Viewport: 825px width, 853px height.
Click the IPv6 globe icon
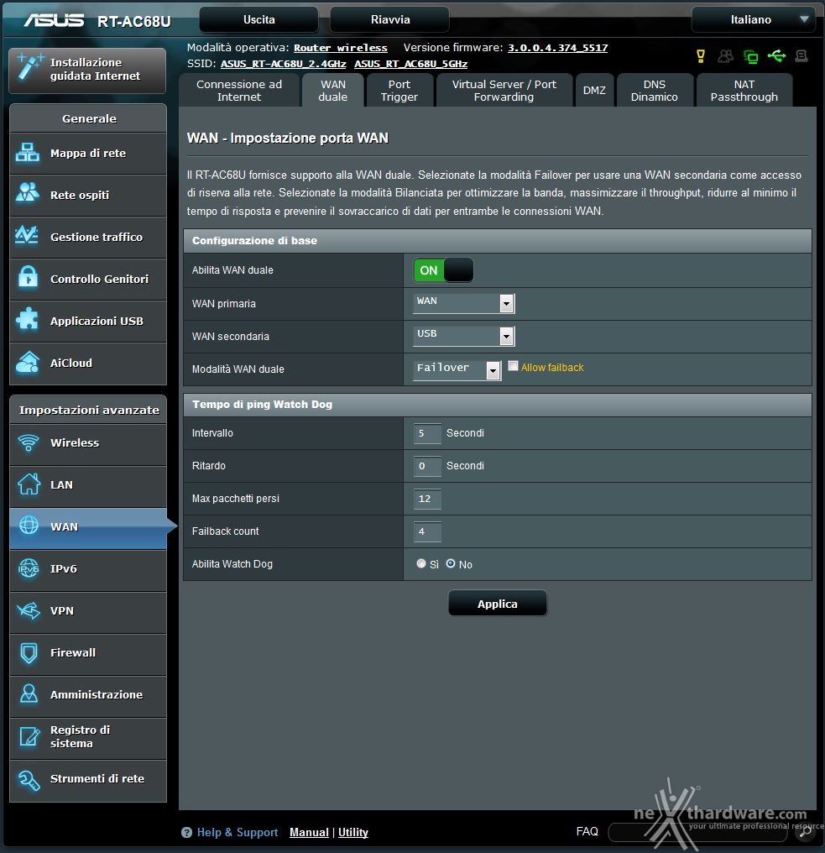pyautogui.click(x=29, y=568)
